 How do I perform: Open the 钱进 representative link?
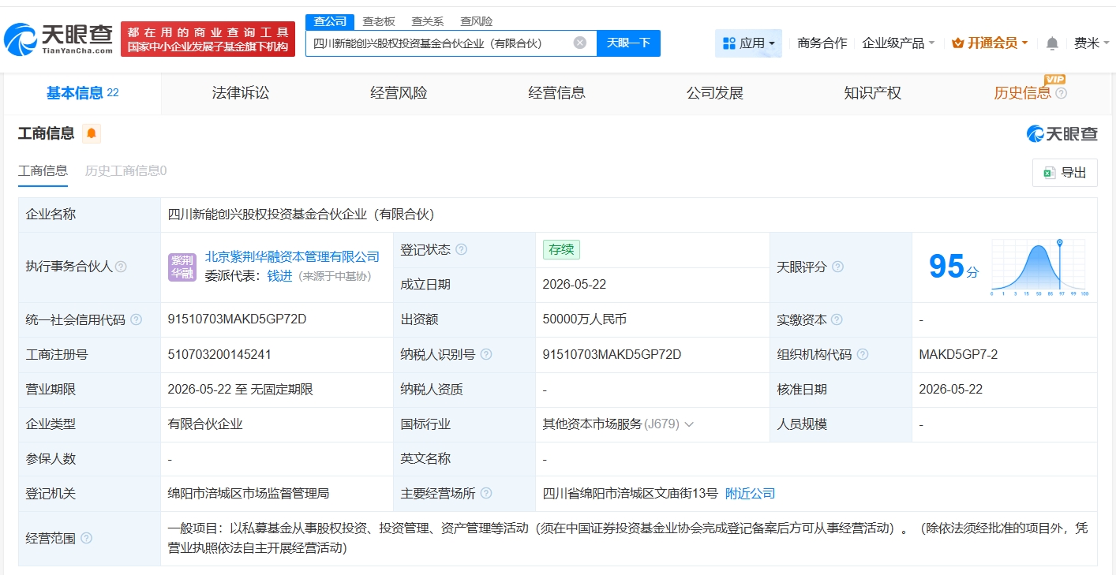[279, 276]
